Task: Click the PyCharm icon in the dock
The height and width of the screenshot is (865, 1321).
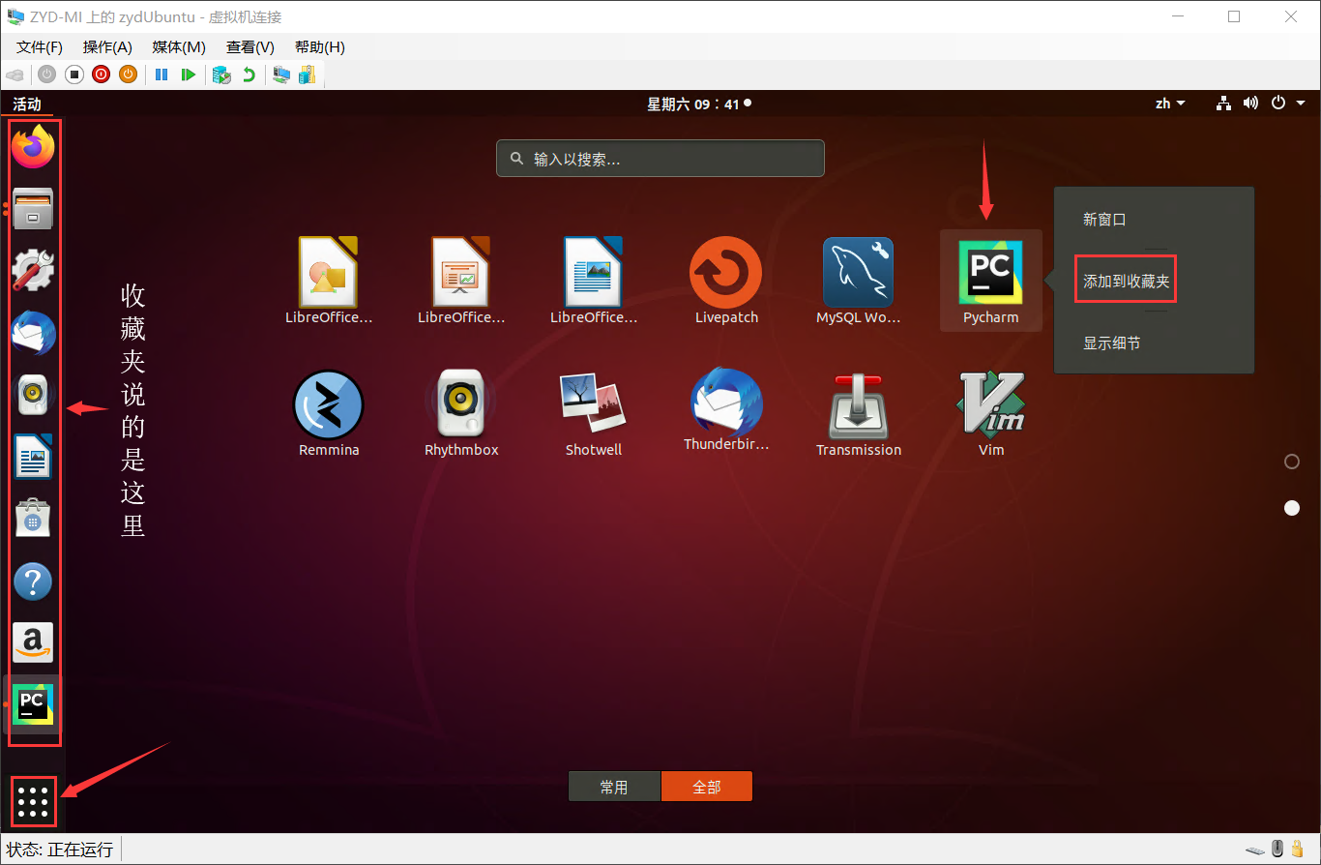Action: pos(34,704)
